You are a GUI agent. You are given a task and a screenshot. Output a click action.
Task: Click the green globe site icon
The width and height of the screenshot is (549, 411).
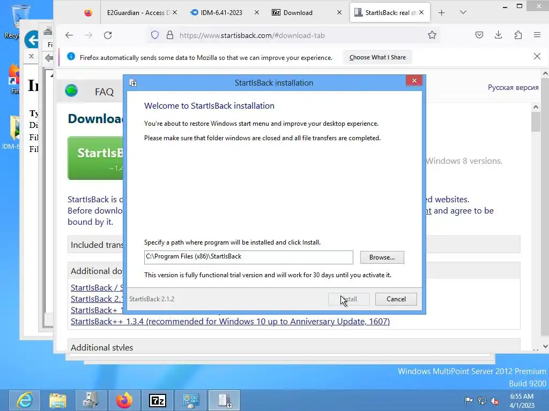click(71, 91)
